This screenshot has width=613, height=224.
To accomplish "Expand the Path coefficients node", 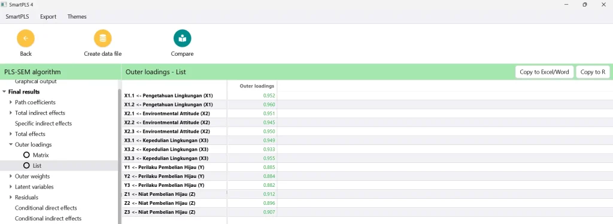I will (x=11, y=102).
